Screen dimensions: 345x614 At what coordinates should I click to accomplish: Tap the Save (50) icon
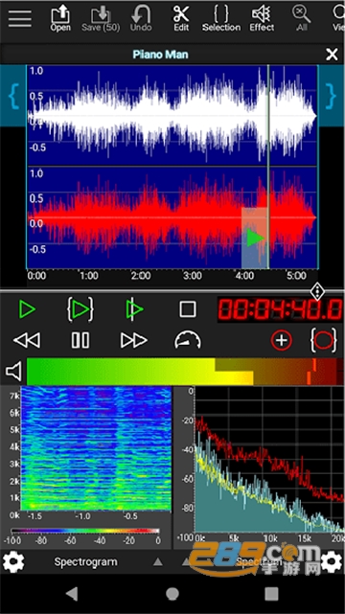(101, 18)
